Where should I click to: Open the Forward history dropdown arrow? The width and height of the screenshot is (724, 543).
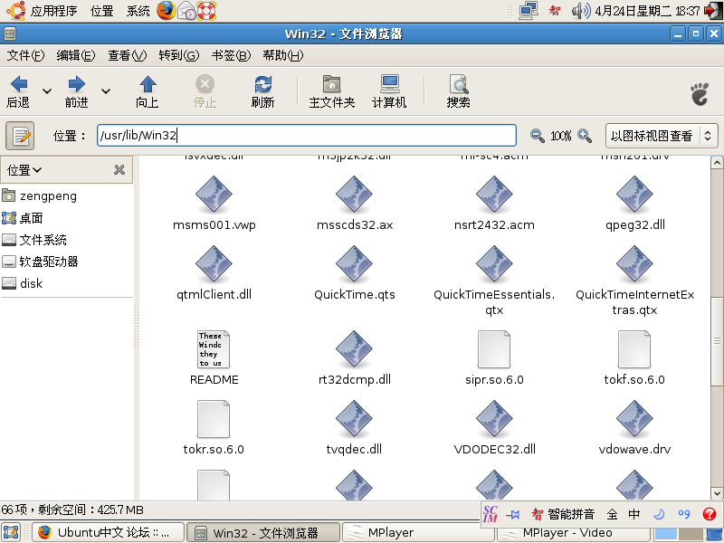pyautogui.click(x=106, y=91)
